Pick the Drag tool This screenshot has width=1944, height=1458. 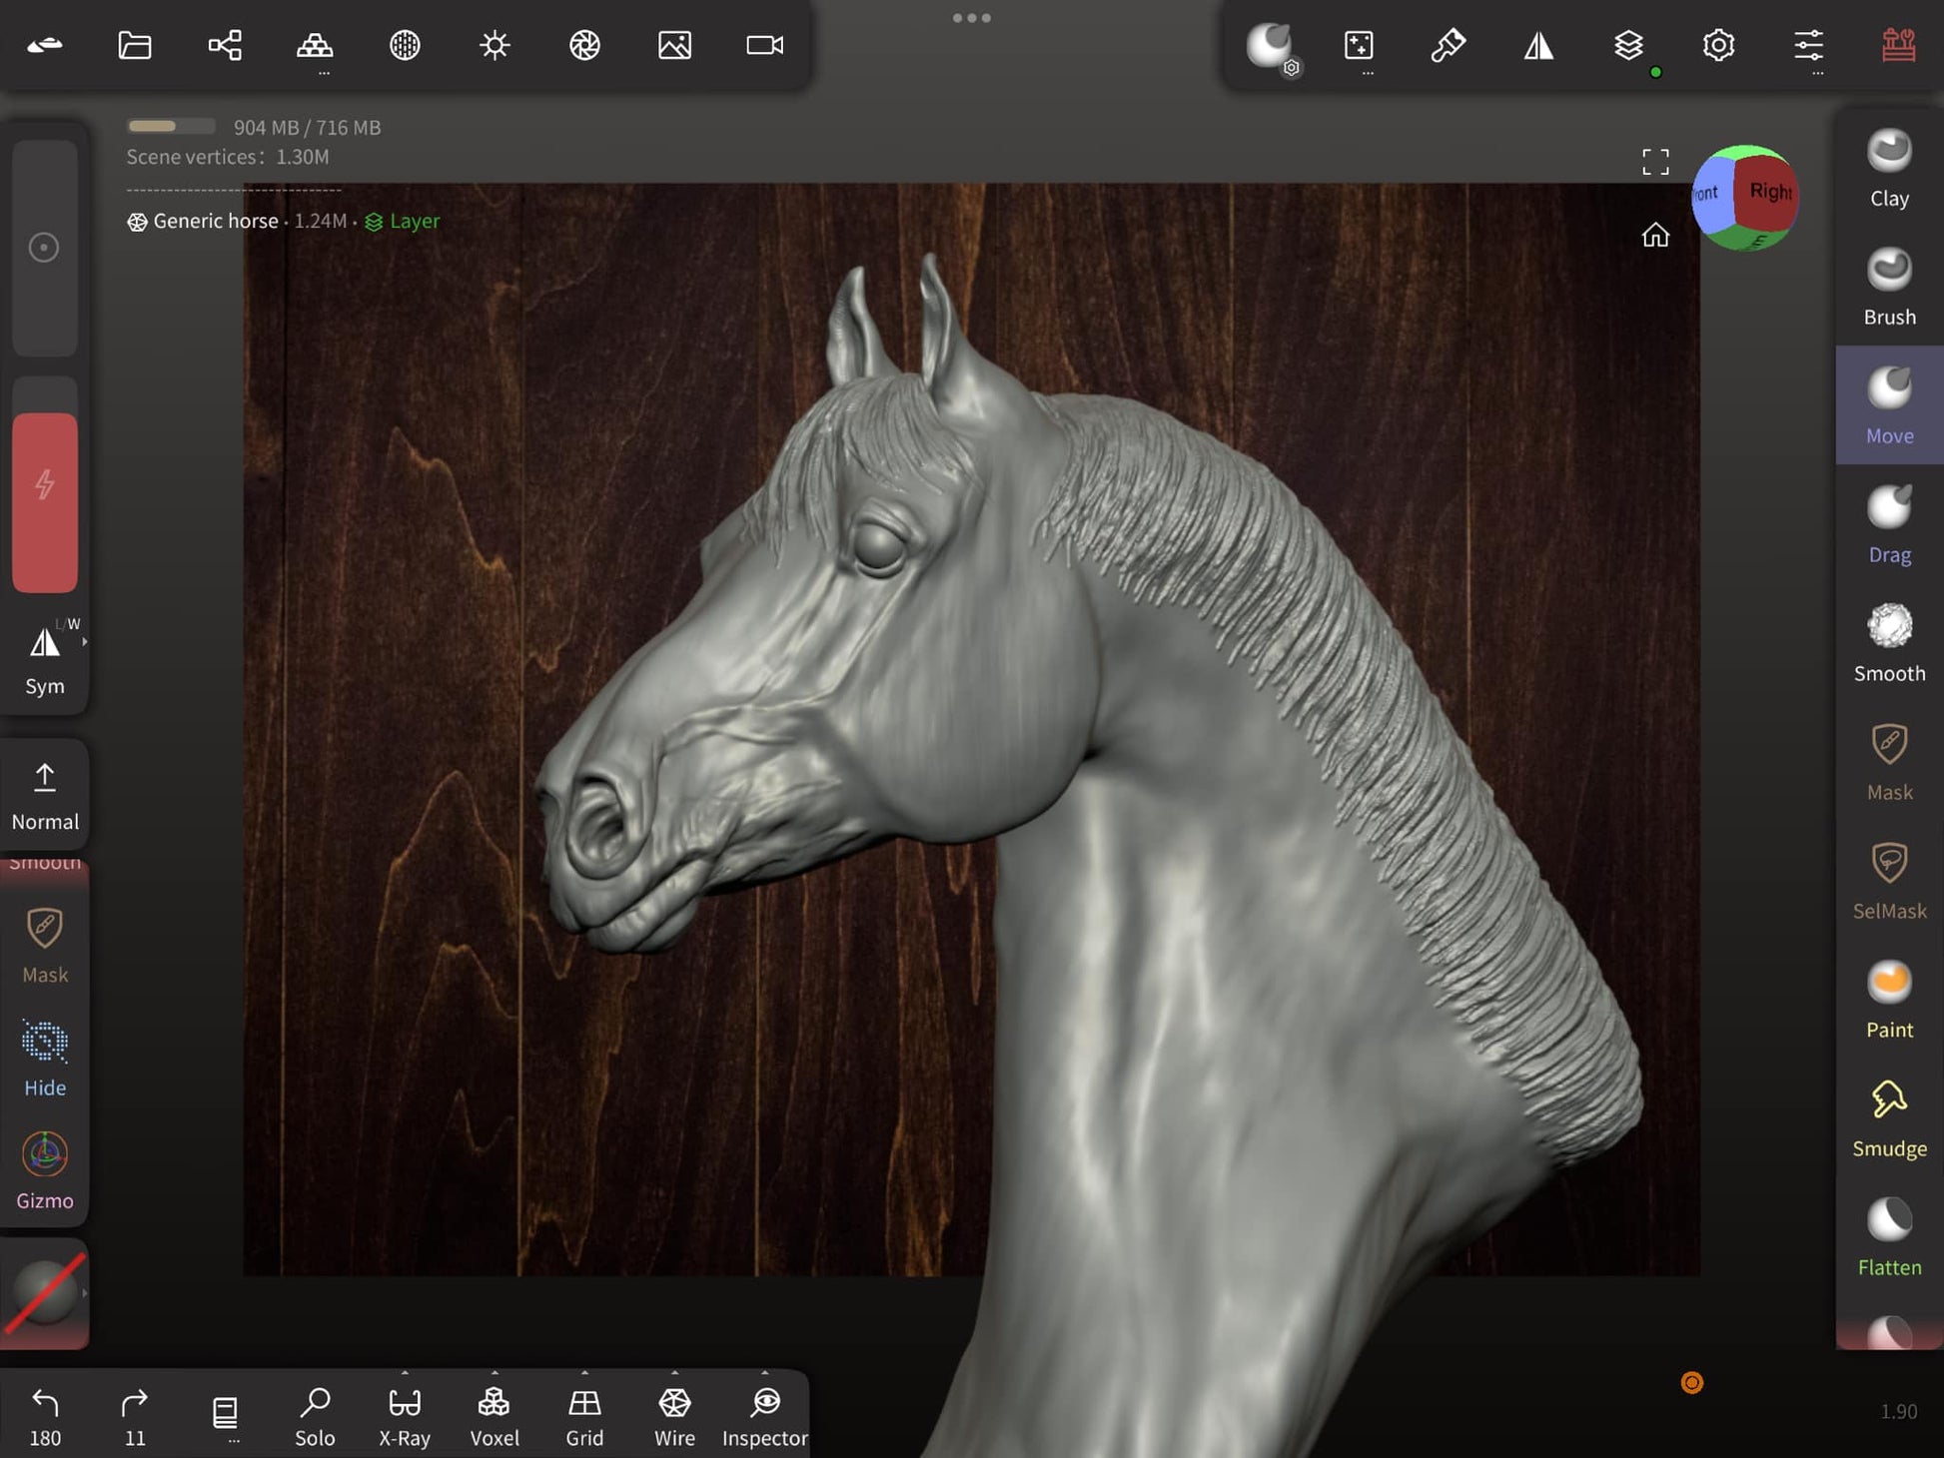click(x=1888, y=524)
